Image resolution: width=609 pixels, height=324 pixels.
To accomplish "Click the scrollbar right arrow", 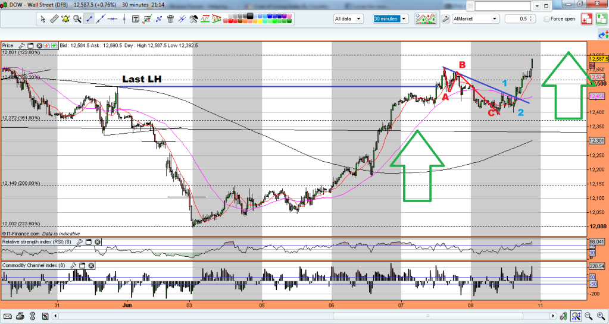I will click(552, 316).
